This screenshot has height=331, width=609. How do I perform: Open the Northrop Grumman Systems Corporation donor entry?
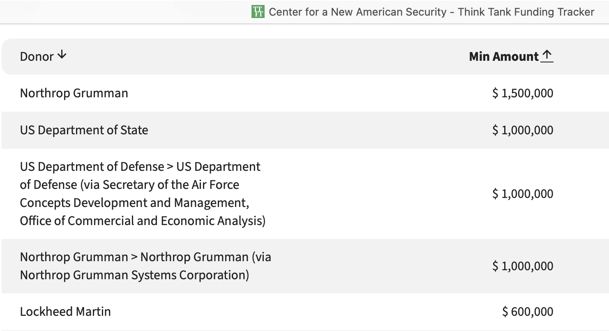click(134, 275)
